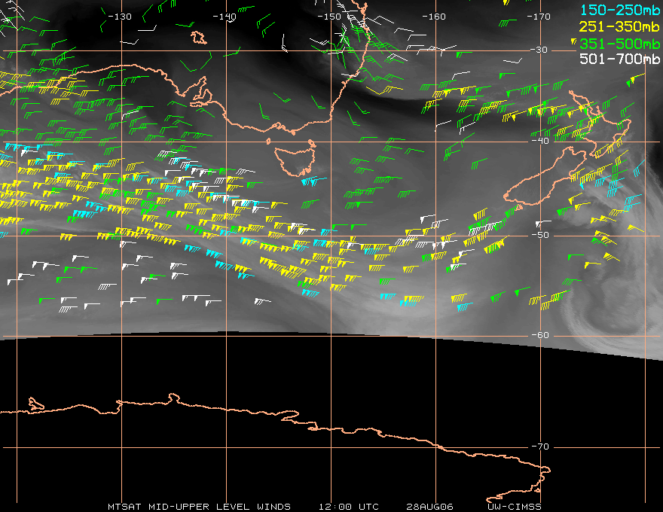Screen dimensions: 663x512
Task: Click the 12:00 UTC time stamp
Action: (x=348, y=507)
